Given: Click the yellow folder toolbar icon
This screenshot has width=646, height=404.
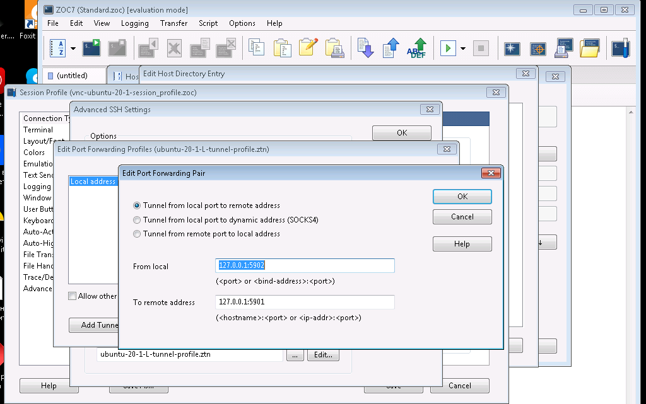Looking at the screenshot, I should coord(589,48).
